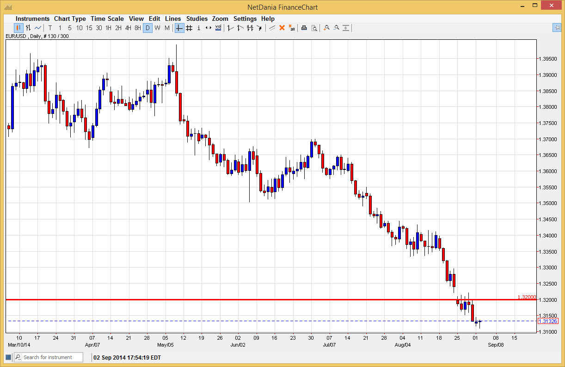Click the info (i) toolbar icon
565x367 pixels.
(x=199, y=28)
